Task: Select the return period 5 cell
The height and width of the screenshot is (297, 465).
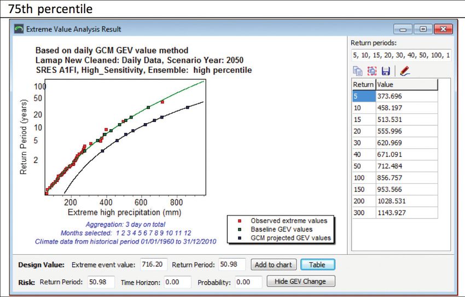Action: click(364, 96)
